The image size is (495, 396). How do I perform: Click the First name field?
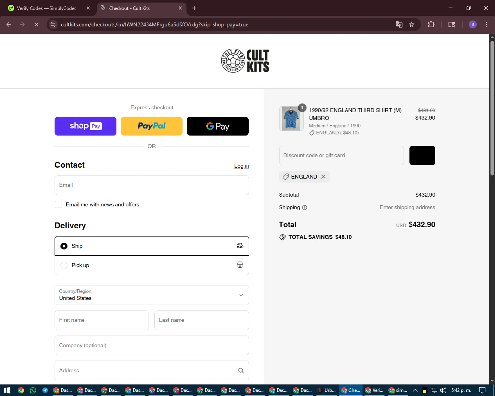[x=102, y=320]
